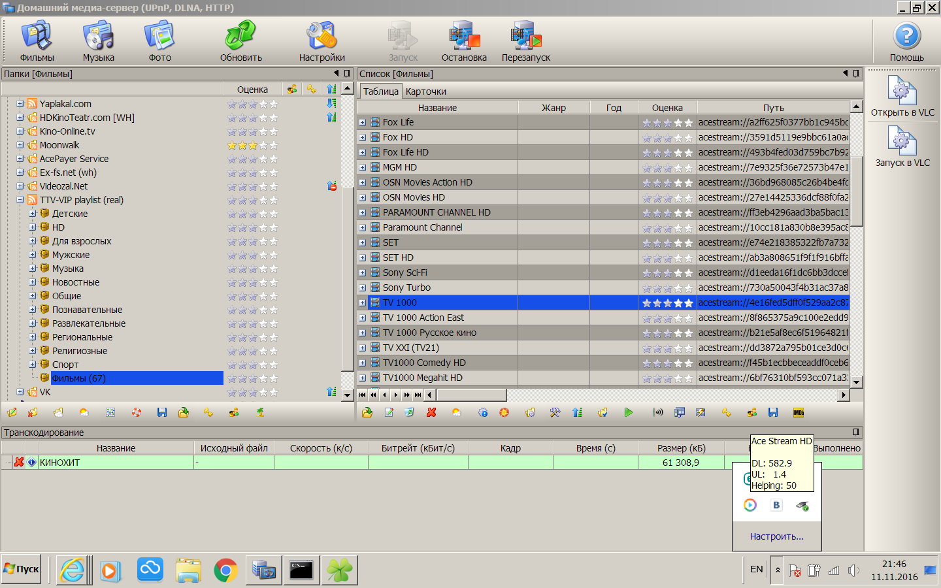Click the red X delete icon in the list toolbar
941x588 pixels.
point(431,412)
